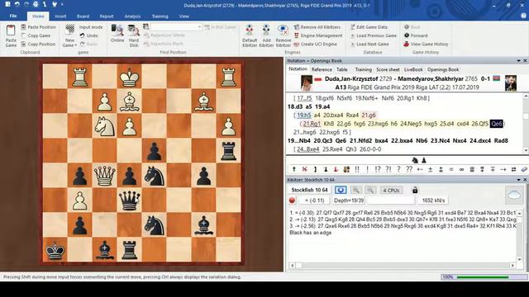This screenshot has width=529, height=297.
Task: Click the red pawn icon in annotation bar
Action: pyautogui.click(x=336, y=169)
